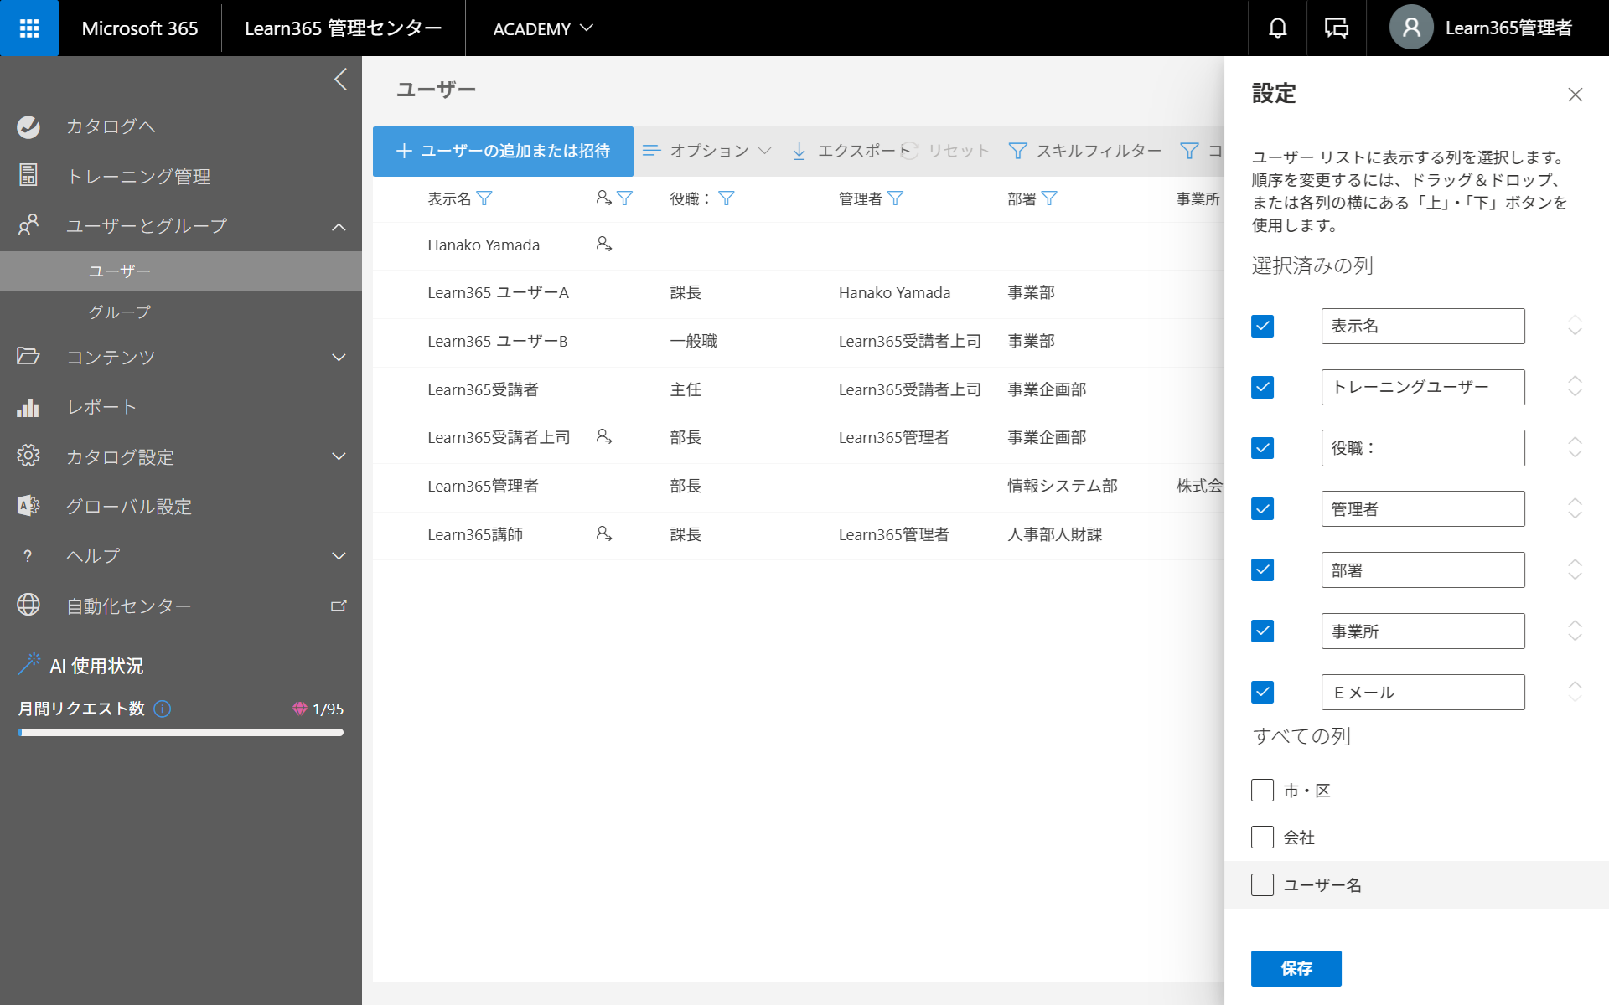Uncheck the 役職 column checkbox
The image size is (1609, 1005).
coord(1262,448)
